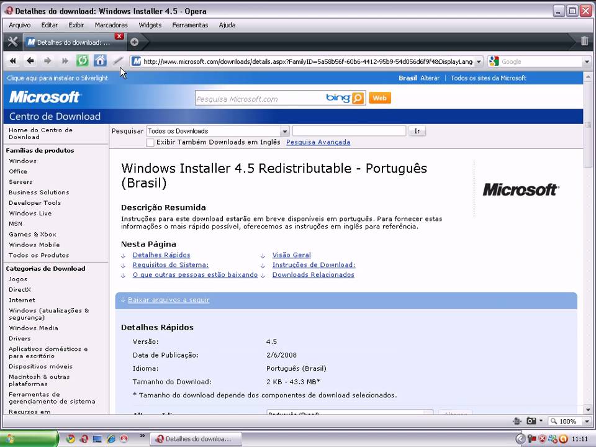This screenshot has width=596, height=447.
Task: Open Downloads Relacionados link
Action: [x=313, y=275]
